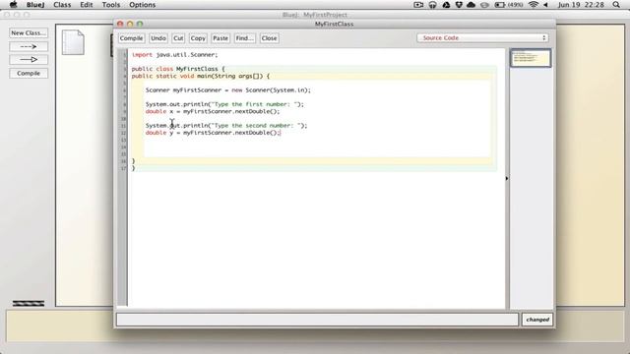The width and height of the screenshot is (630, 354).
Task: Open the Apple menu
Action: point(13,5)
